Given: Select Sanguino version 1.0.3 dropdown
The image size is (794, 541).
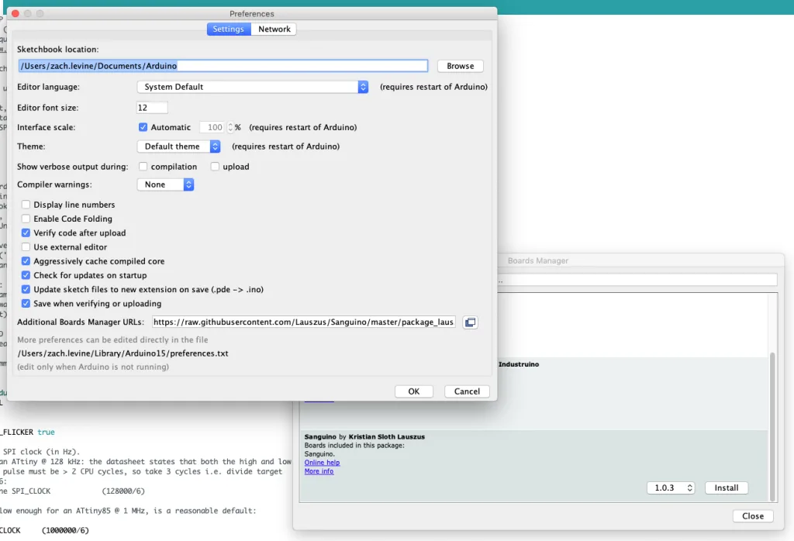Looking at the screenshot, I should [x=670, y=488].
